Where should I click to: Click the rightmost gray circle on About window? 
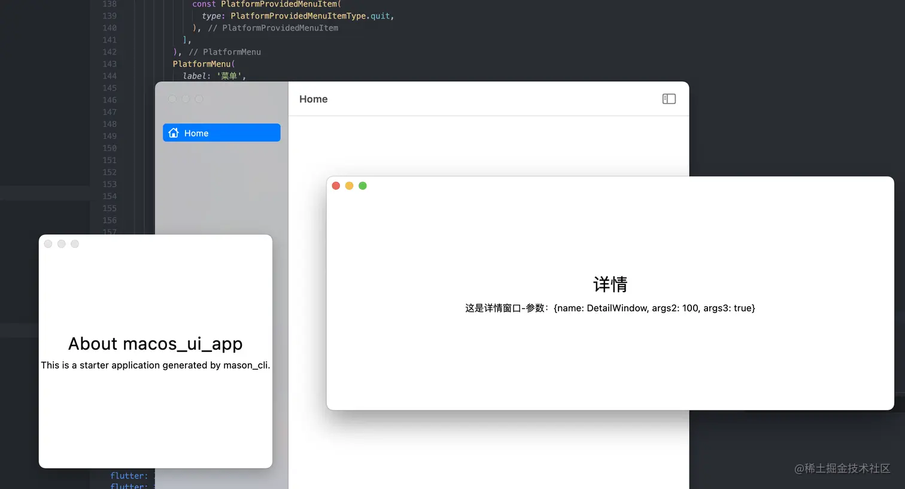75,244
